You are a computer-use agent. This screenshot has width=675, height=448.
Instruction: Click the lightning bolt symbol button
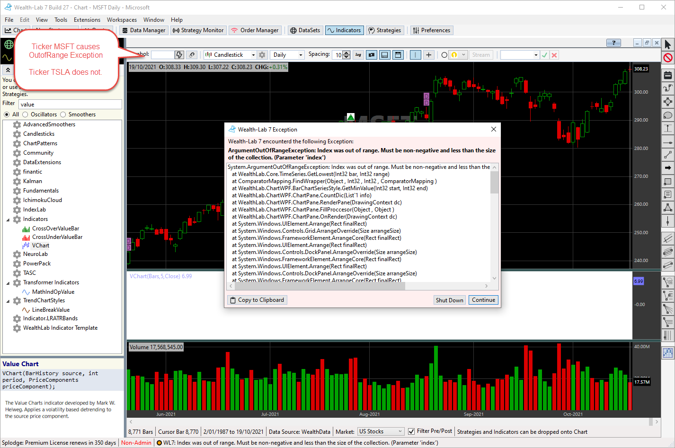pyautogui.click(x=179, y=55)
